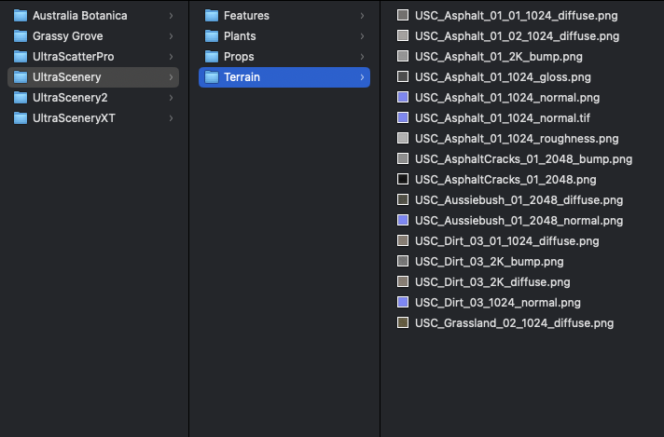Click the Australia Botanica folder icon
Viewport: 664px width, 437px height.
tap(21, 16)
